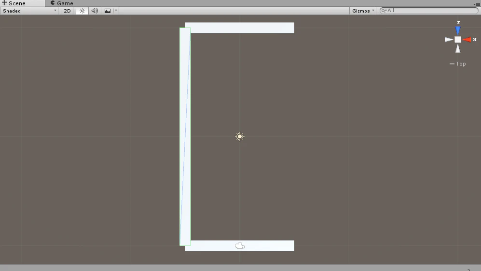Click the gizmo center cube
Viewport: 481px width, 271px height.
458,40
